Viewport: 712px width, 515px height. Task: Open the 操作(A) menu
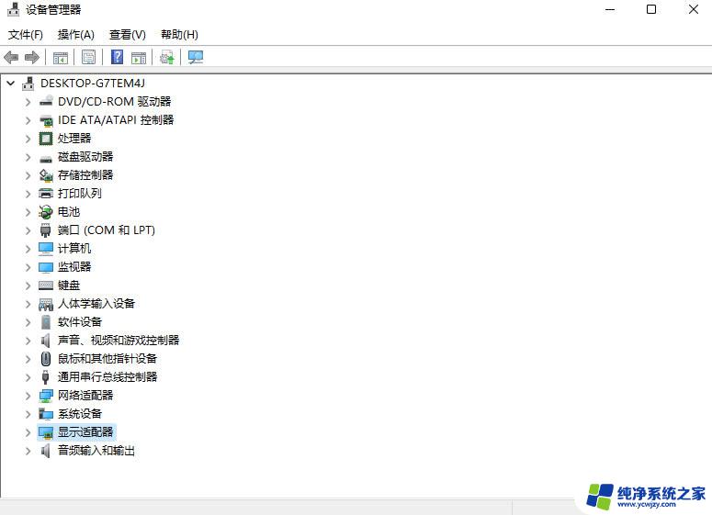pos(75,35)
